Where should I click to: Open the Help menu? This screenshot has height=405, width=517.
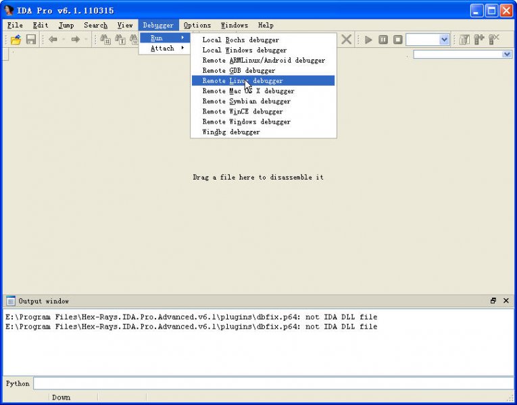coord(266,26)
